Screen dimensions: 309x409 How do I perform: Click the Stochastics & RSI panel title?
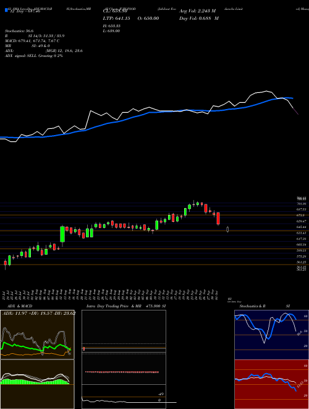[x=265, y=306]
